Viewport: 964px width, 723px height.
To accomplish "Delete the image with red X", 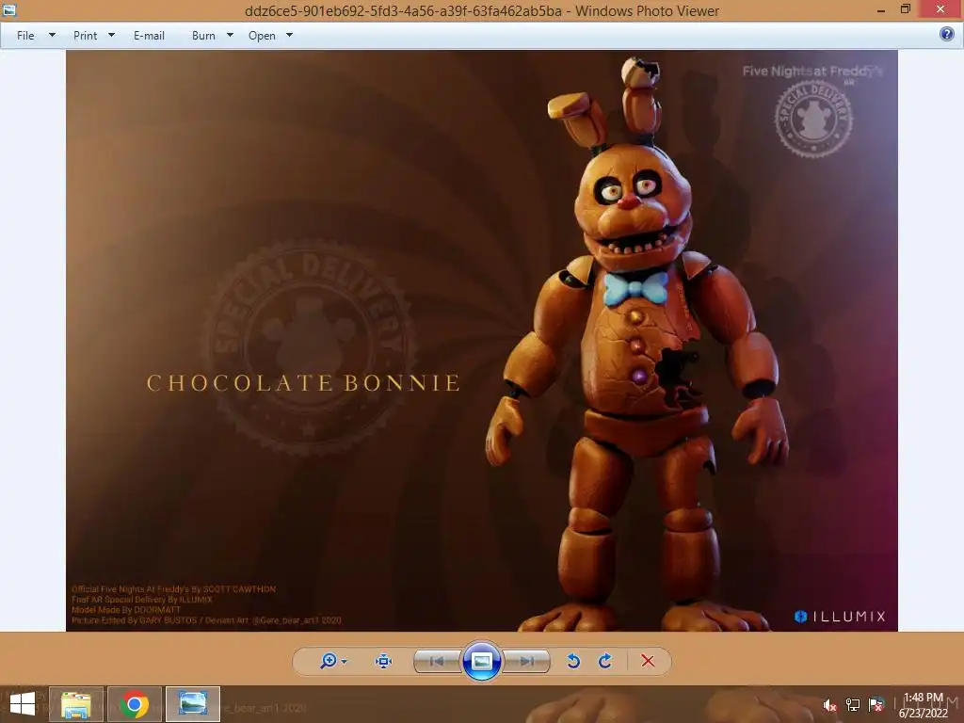I will pos(648,661).
